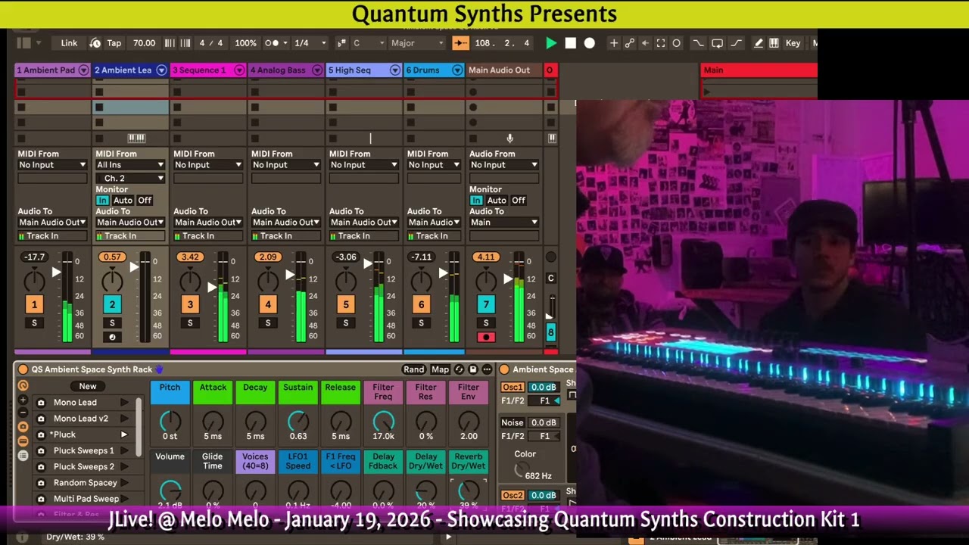Enable the orange Follow arrow button
This screenshot has height=545, width=969.
(460, 43)
